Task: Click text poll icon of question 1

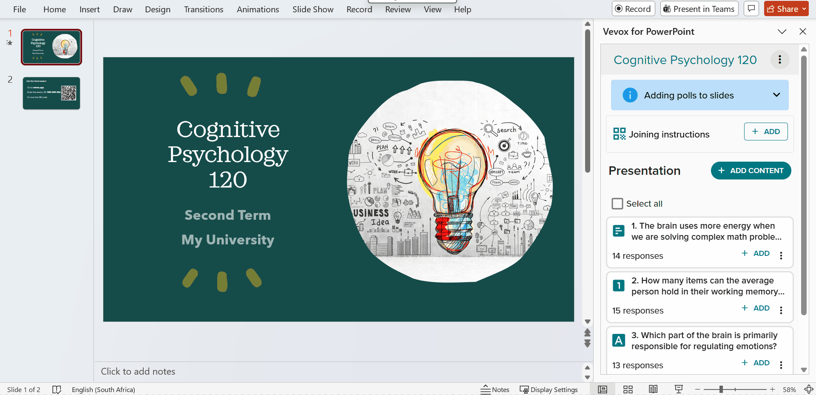Action: (619, 231)
